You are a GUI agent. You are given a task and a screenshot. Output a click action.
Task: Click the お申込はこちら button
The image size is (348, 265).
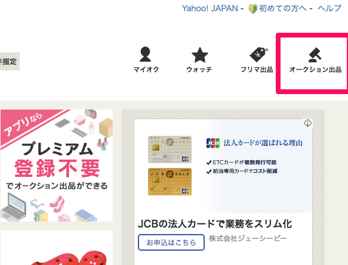[x=171, y=242]
